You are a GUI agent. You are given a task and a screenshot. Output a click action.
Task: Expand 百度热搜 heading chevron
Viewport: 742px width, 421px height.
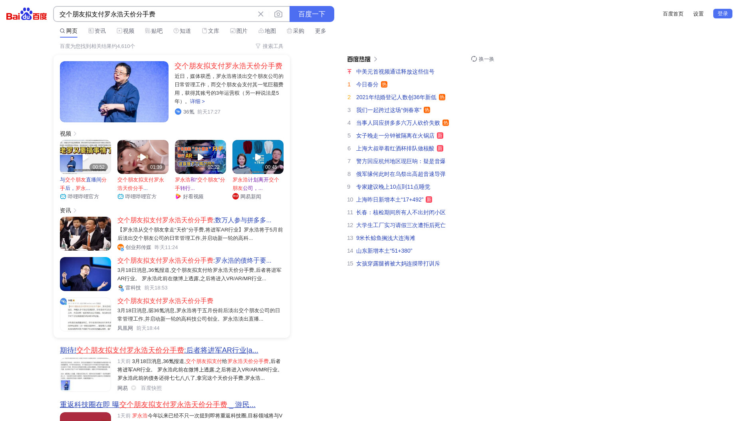coord(376,59)
